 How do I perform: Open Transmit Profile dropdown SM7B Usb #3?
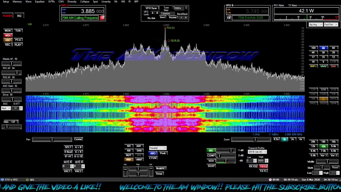coord(257,152)
